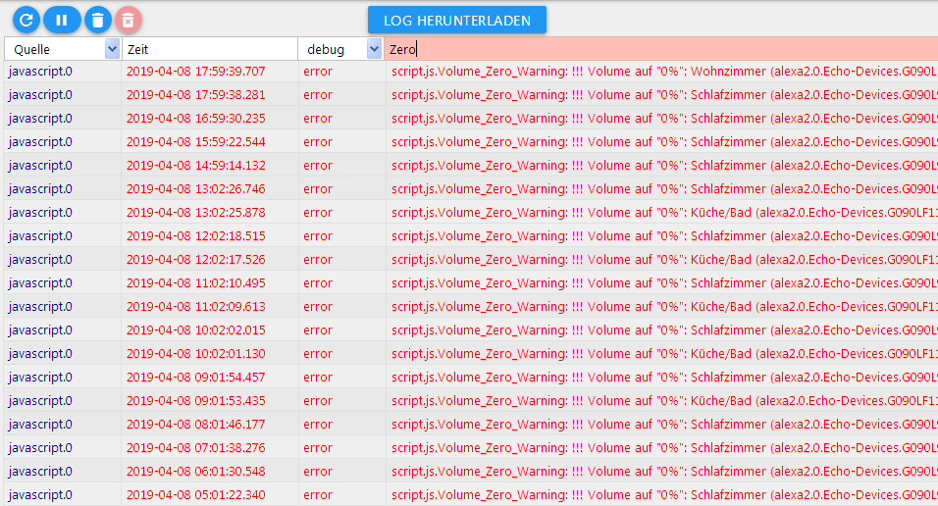Image resolution: width=938 pixels, height=506 pixels.
Task: Click Schlafzimmer message in the 11:02:10.495 row
Action: 664,282
